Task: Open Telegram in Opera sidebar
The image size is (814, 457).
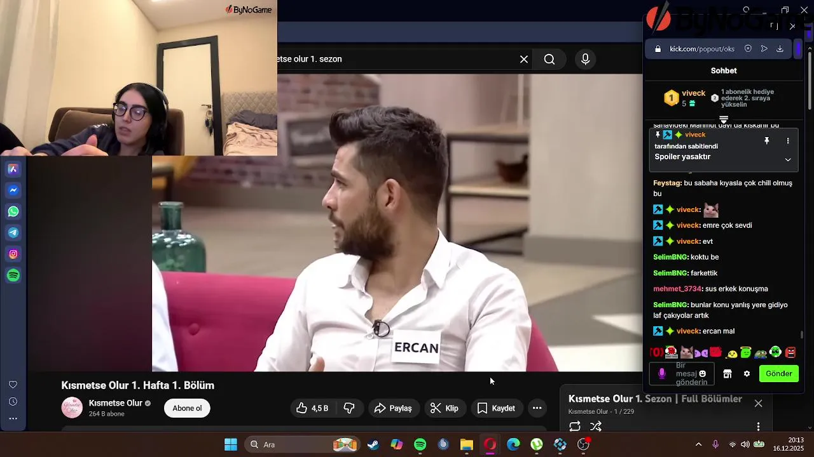Action: (13, 233)
